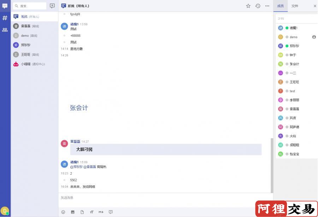This screenshot has width=318, height=217.
Task: Open the more options ellipsis menu
Action: [267, 6]
